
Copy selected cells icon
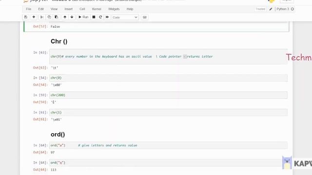point(49,17)
